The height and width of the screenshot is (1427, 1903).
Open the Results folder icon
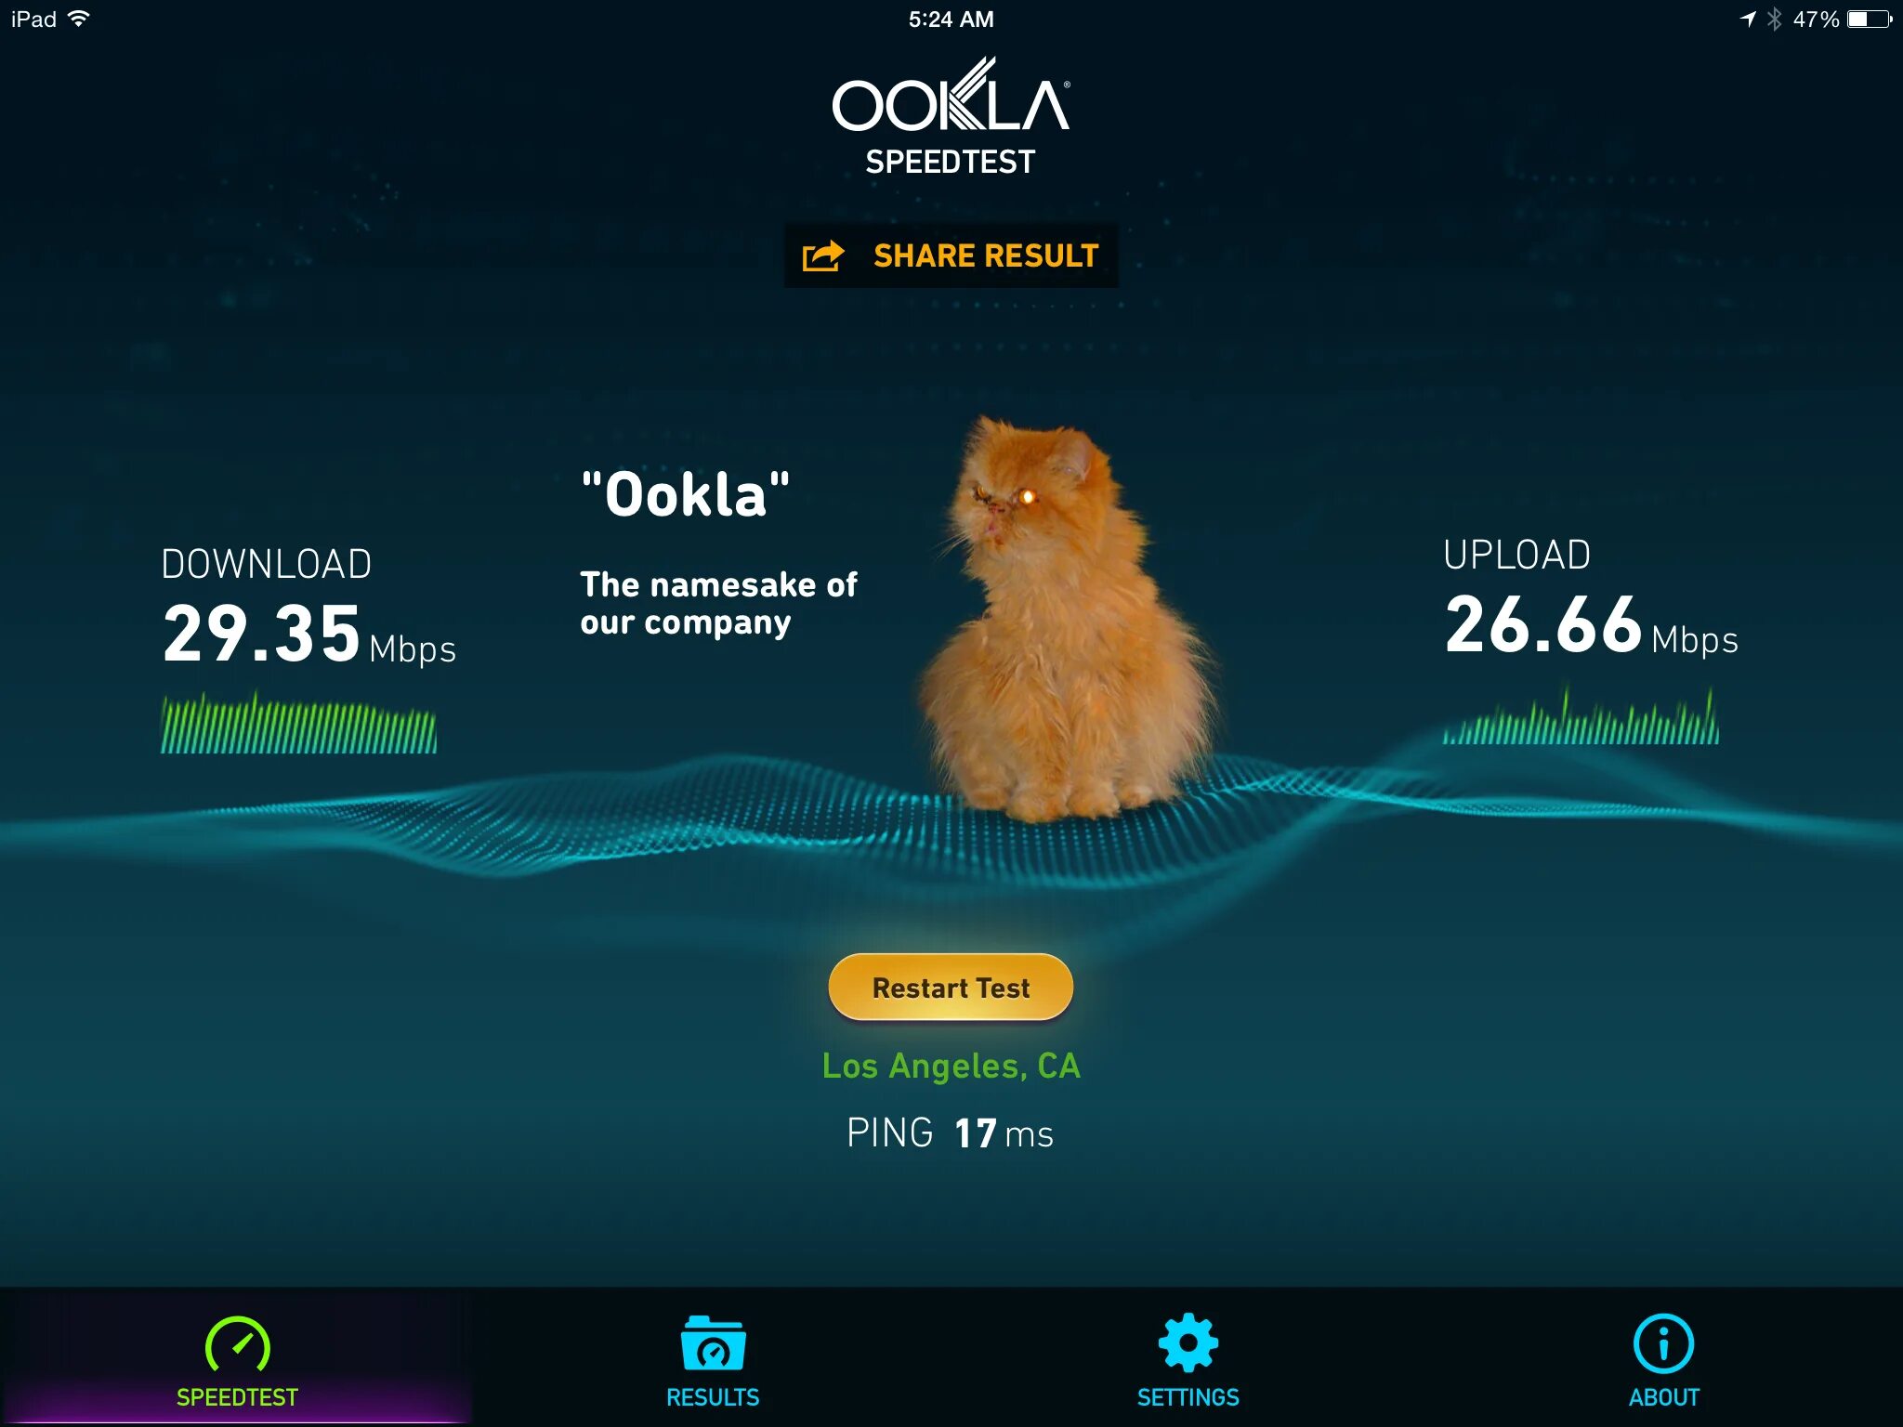tap(713, 1343)
